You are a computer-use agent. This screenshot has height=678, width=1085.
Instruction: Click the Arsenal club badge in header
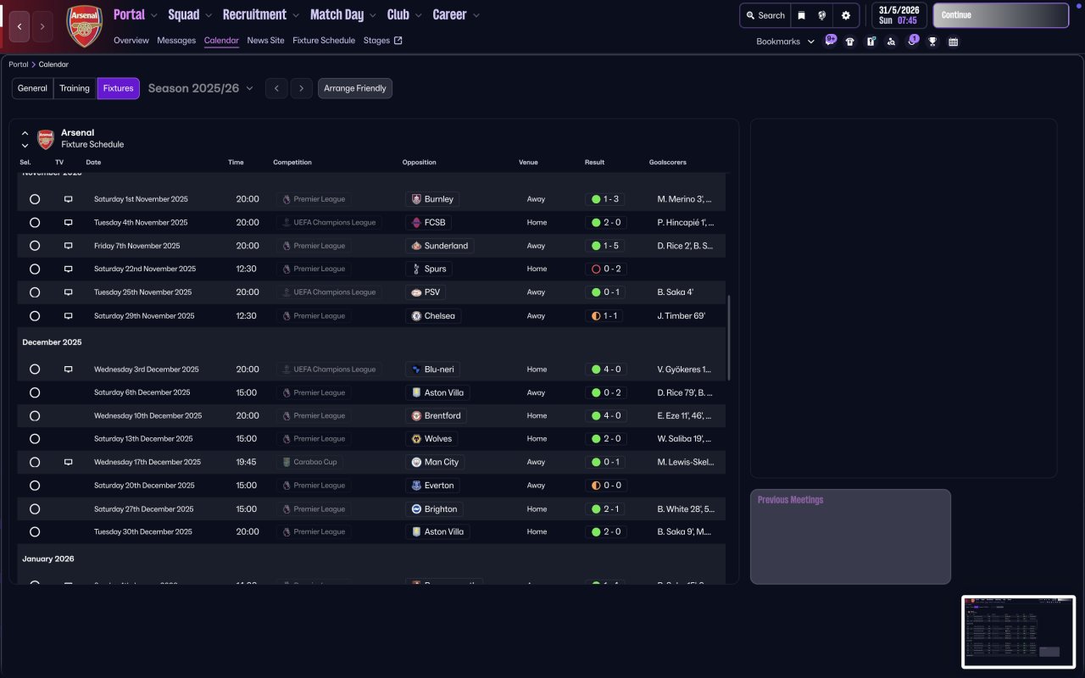pyautogui.click(x=84, y=26)
